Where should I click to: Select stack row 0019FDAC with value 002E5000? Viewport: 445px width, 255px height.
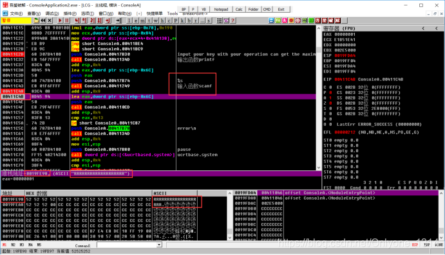pyautogui.click(x=336, y=203)
